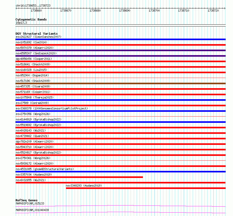This screenshot has height=216, width=233.
Task: Select variant label esv2750356 (Wong2012b)
Action: click(x=33, y=114)
